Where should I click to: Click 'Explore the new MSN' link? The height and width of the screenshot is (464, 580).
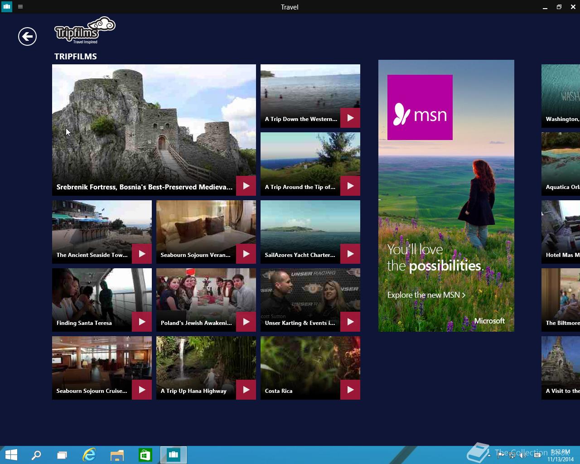(x=426, y=295)
